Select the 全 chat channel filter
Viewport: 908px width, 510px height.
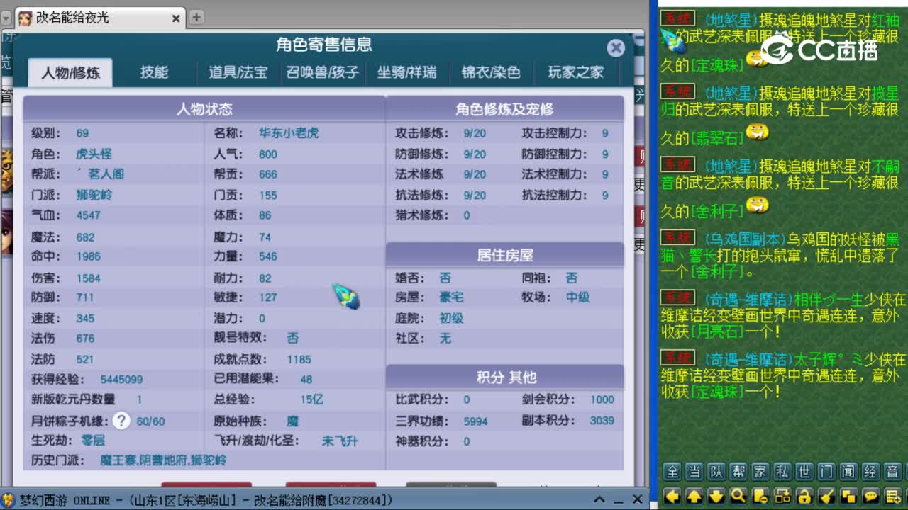672,472
